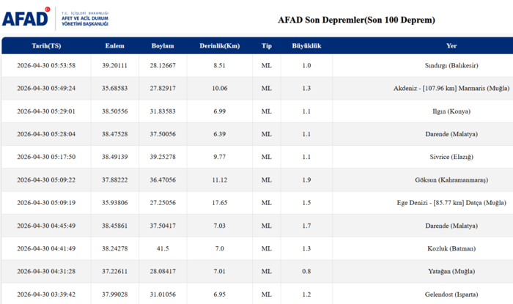Click magnitude value 1.5

pos(306,203)
